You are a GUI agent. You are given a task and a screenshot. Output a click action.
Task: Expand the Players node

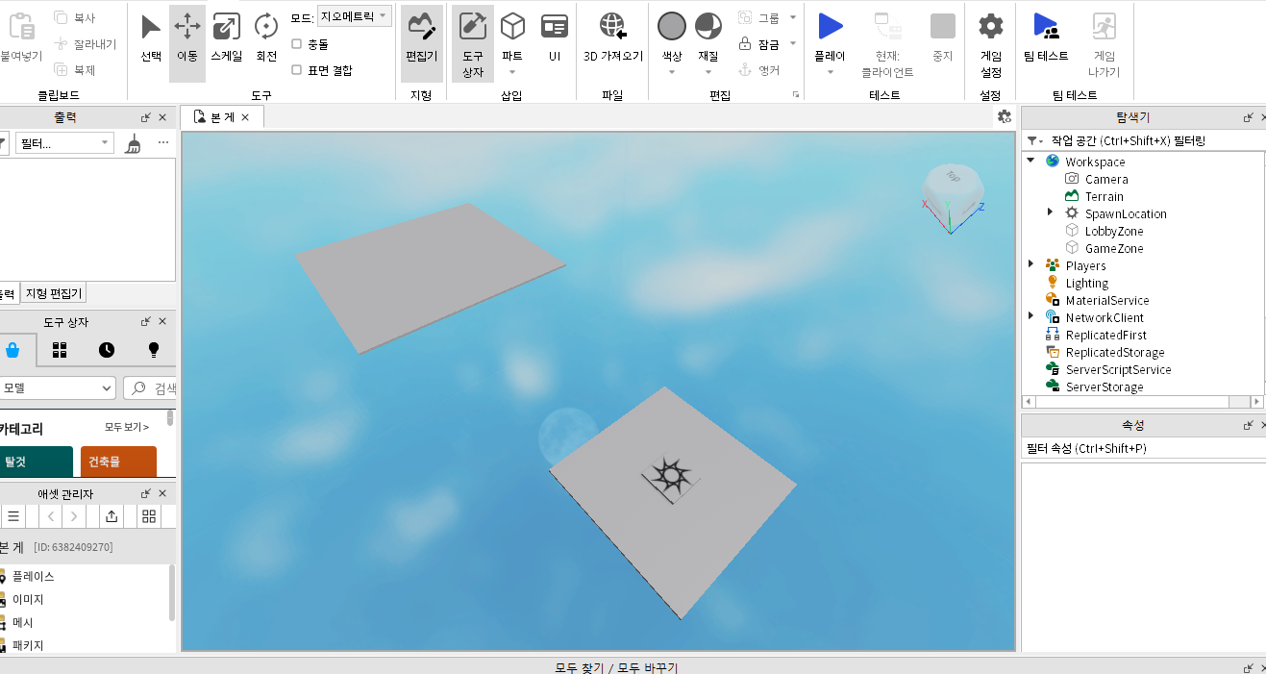[1030, 264]
